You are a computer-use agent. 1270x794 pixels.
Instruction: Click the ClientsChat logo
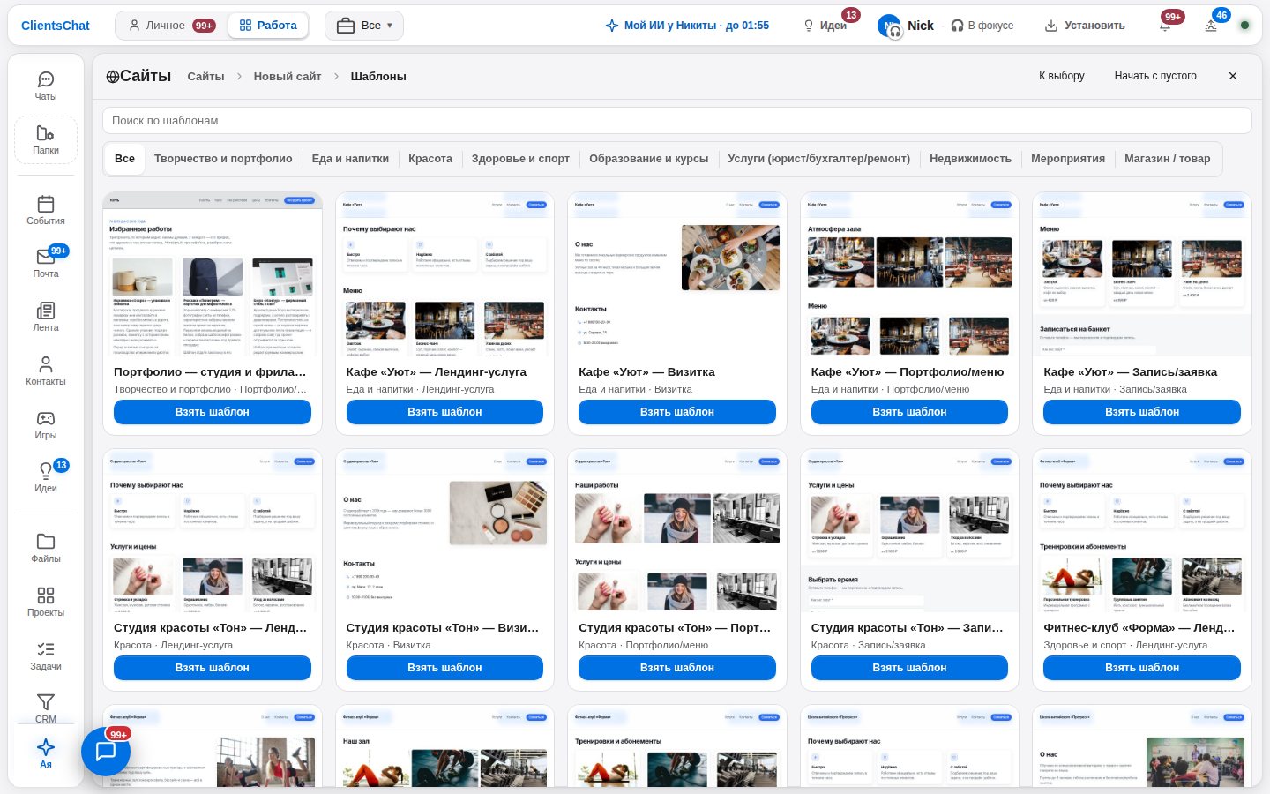coord(56,26)
